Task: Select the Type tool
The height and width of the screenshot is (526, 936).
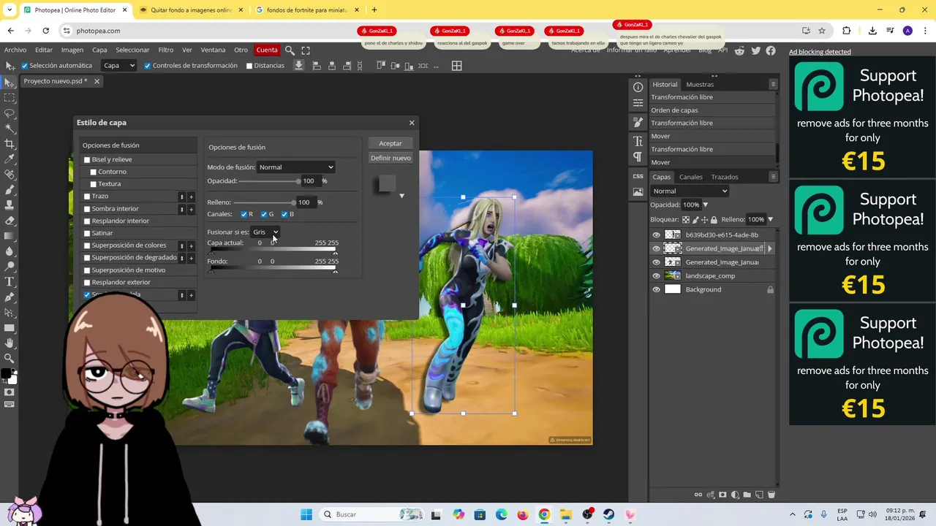Action: click(x=10, y=282)
